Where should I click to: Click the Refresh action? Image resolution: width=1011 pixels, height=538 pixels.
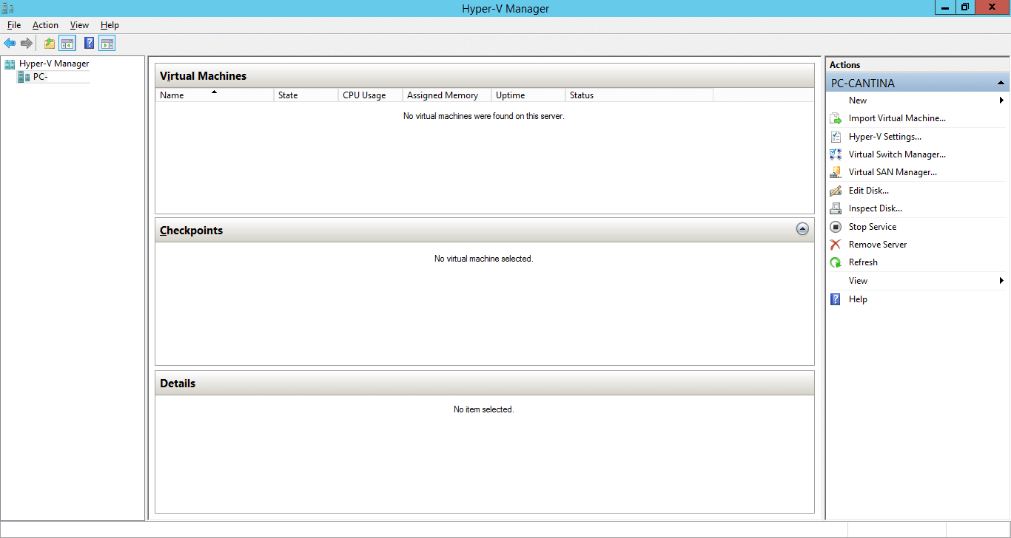pyautogui.click(x=863, y=262)
